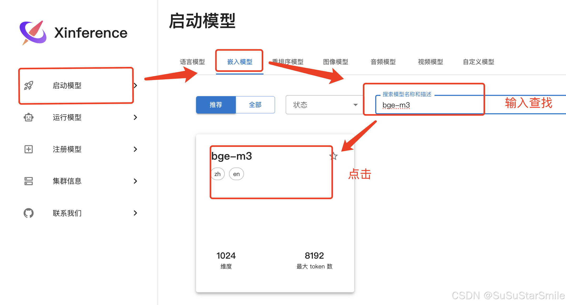This screenshot has height=305, width=566.
Task: Click the bge-m3 model card title
Action: (232, 156)
